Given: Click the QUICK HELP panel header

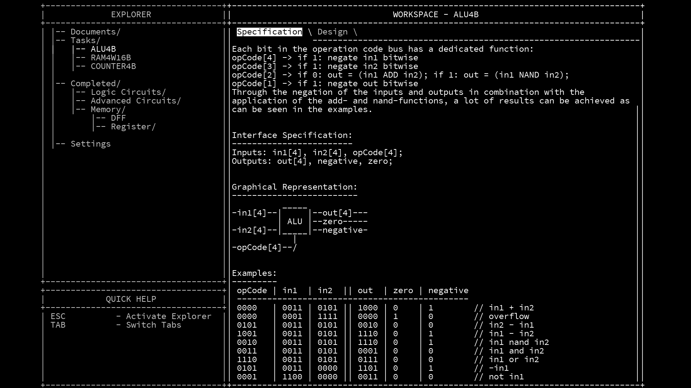Looking at the screenshot, I should [131, 299].
